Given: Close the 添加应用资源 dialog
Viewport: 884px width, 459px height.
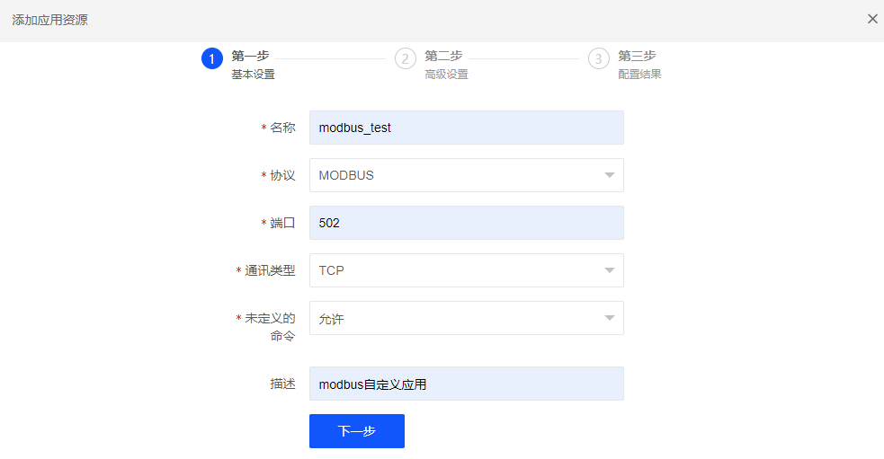Looking at the screenshot, I should (x=872, y=19).
